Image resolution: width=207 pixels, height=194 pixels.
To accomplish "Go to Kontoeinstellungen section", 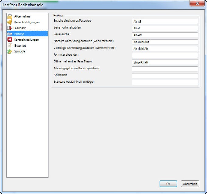I will 26,40.
